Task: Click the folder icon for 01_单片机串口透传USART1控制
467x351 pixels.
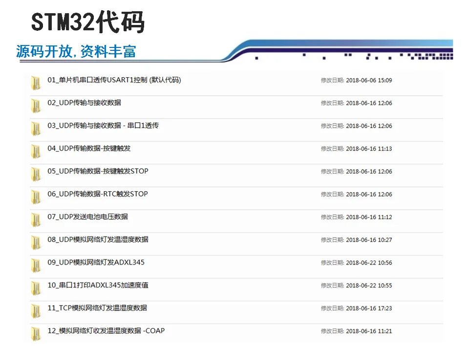Action: pyautogui.click(x=36, y=83)
